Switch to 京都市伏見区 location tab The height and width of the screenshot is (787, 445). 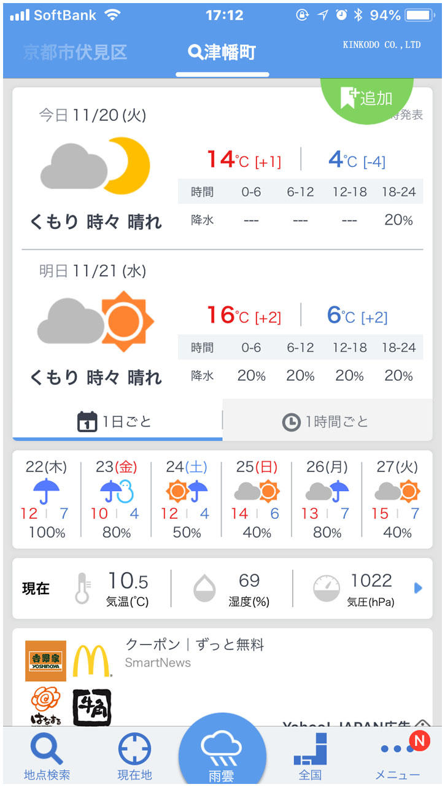click(x=75, y=53)
